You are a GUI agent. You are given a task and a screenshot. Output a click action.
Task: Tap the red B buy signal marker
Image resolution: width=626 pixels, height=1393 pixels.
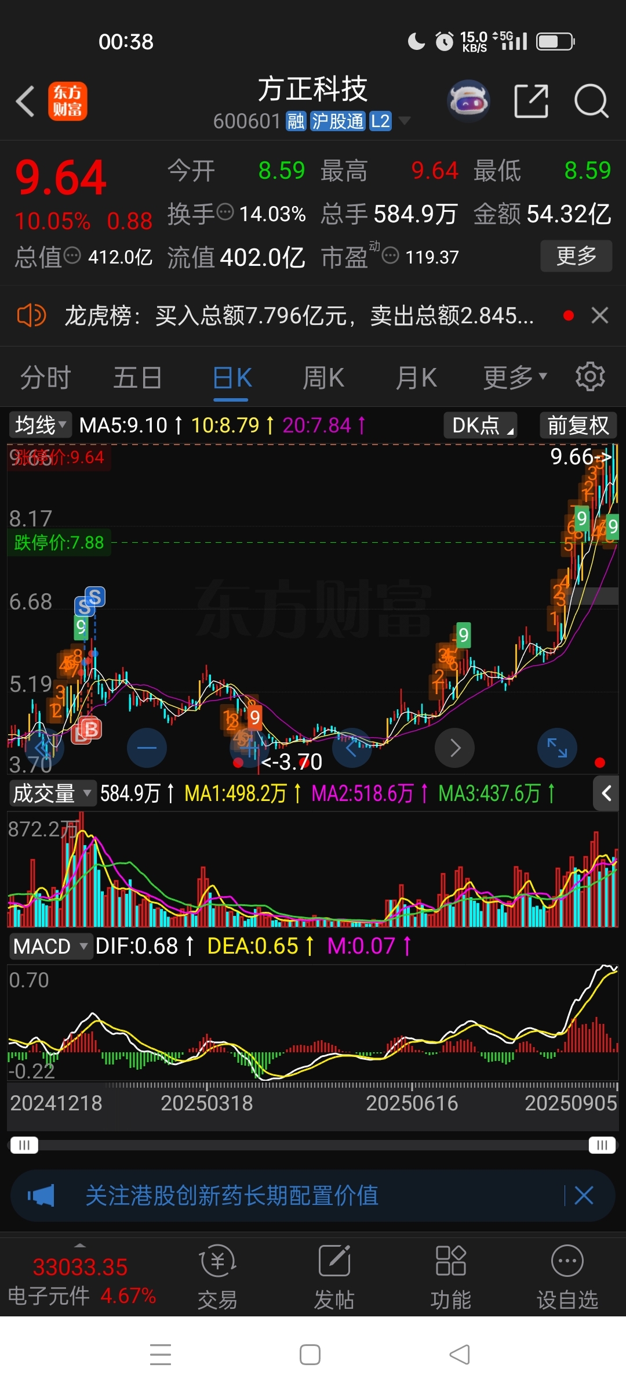(x=91, y=728)
